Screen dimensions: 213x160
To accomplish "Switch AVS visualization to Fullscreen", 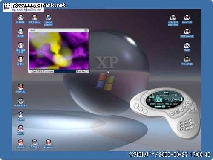I will [x=48, y=71].
